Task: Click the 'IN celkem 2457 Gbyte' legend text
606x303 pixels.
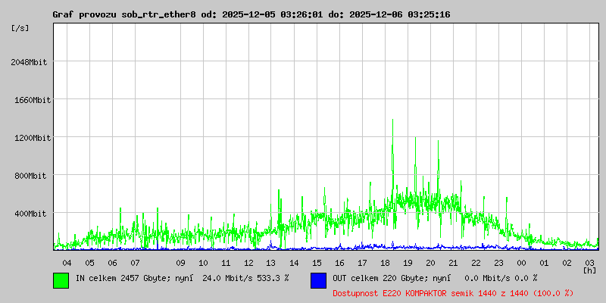Action: point(181,278)
